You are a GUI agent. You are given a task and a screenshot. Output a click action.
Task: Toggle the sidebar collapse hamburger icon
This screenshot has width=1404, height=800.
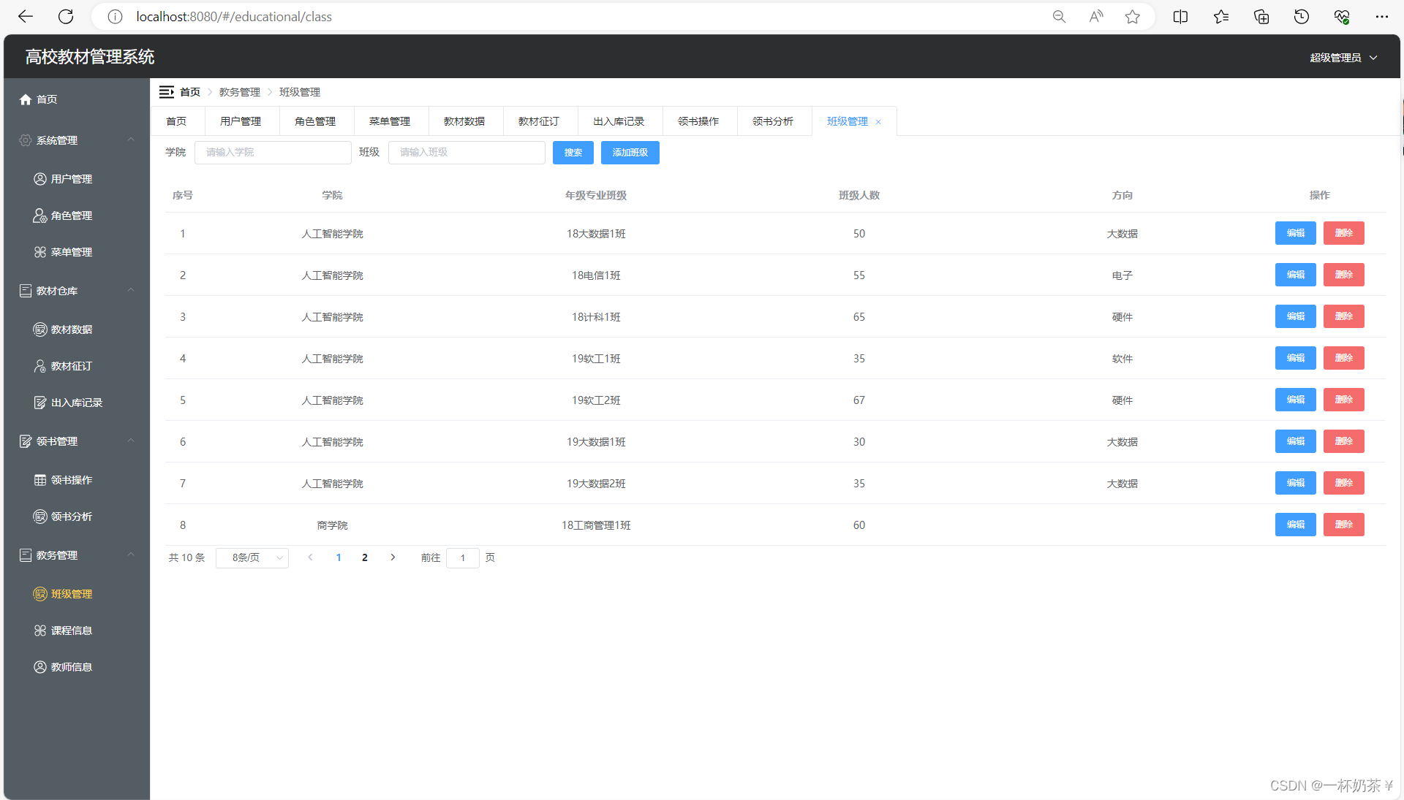tap(167, 92)
